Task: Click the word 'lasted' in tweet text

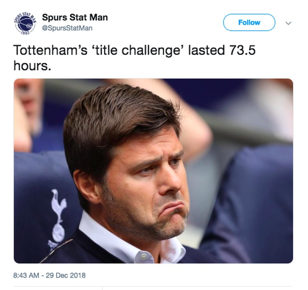Action: point(206,50)
